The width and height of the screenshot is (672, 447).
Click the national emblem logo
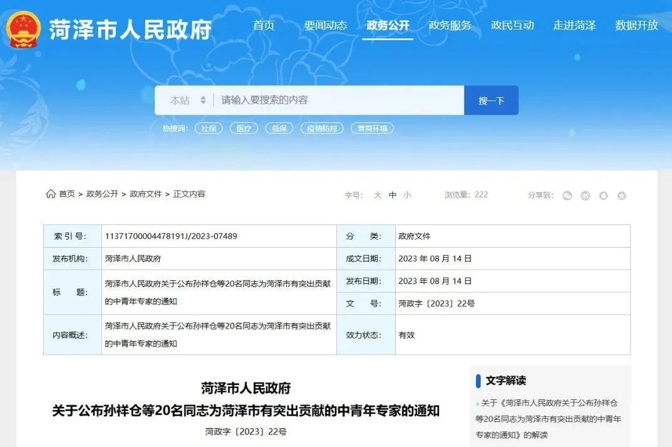pyautogui.click(x=24, y=29)
